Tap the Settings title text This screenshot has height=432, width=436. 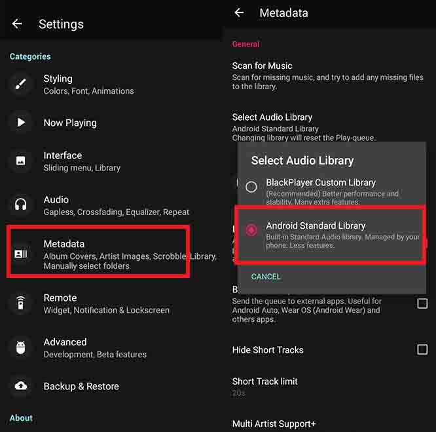pos(61,24)
